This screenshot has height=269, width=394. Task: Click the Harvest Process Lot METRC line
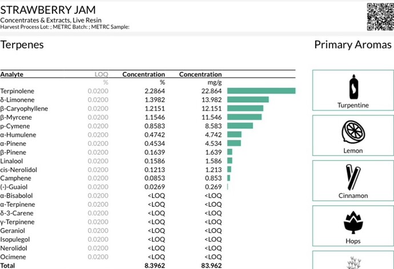tap(65, 27)
